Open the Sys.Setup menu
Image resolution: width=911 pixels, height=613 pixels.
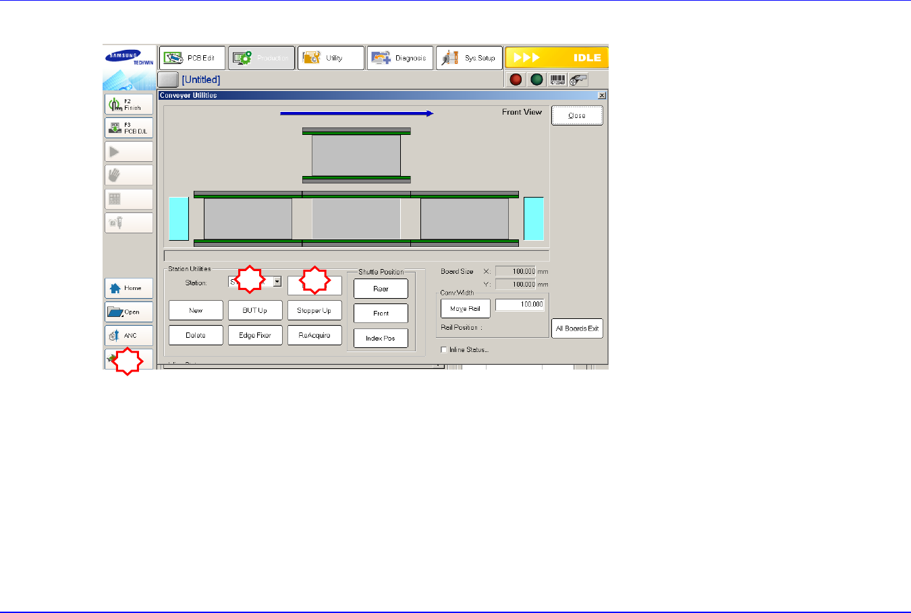coord(469,58)
